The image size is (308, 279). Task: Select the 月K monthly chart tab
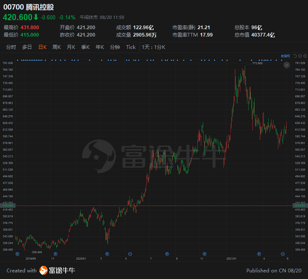tap(71, 47)
